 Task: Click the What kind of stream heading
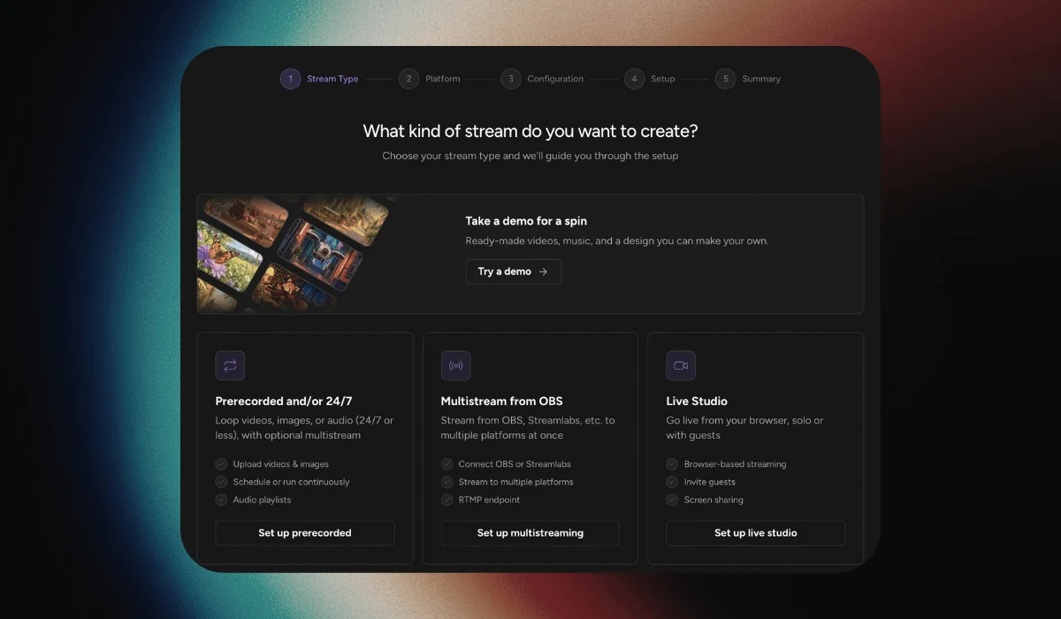[530, 132]
